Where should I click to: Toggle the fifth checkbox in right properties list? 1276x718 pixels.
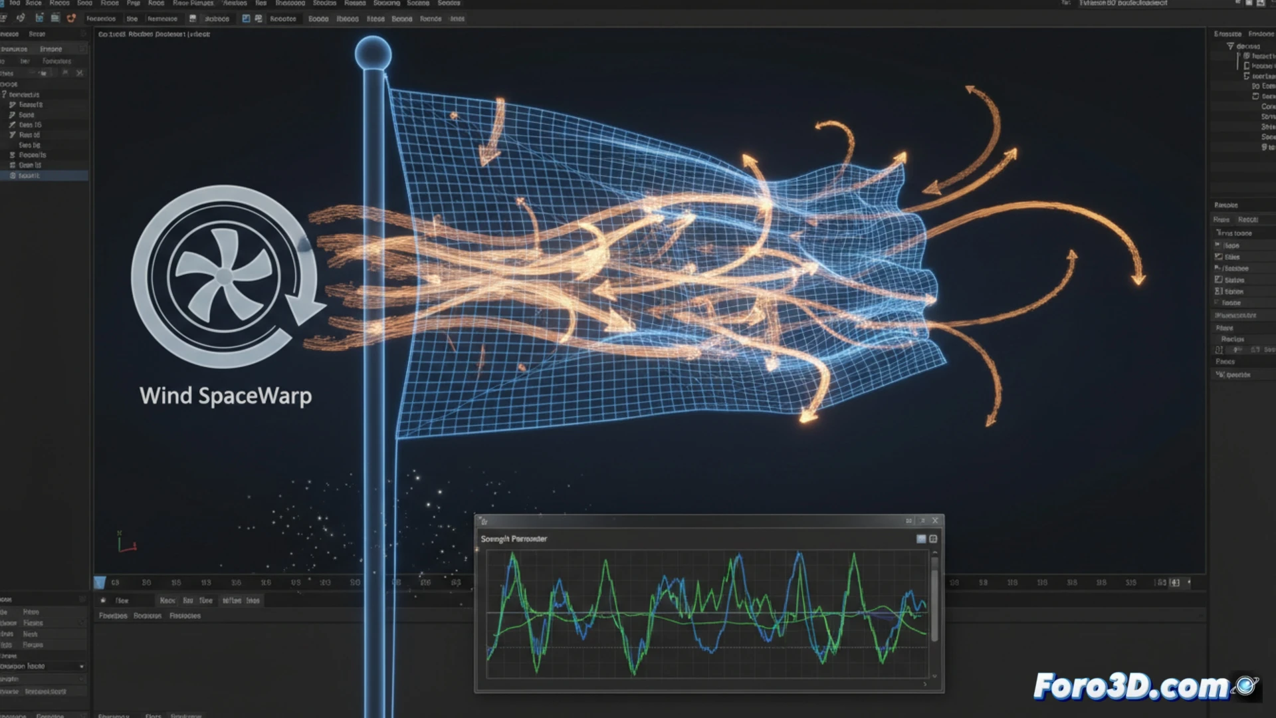1218,291
